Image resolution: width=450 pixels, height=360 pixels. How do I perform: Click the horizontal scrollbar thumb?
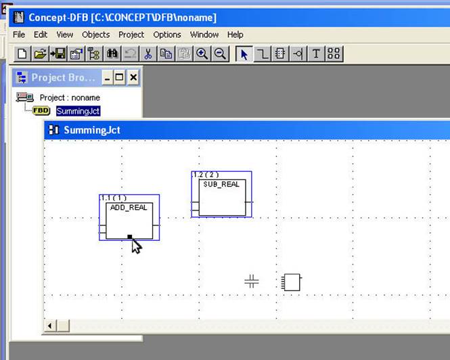click(63, 326)
